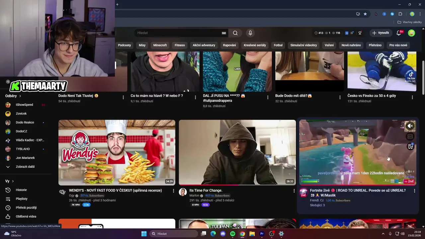Select the Fotbal filter chip
Viewport: 425px width, 239px height.
pos(278,45)
